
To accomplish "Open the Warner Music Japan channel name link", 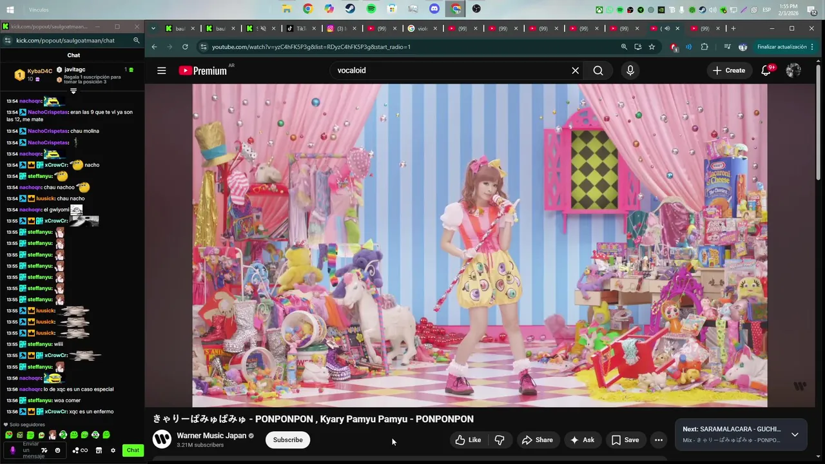I will (211, 436).
